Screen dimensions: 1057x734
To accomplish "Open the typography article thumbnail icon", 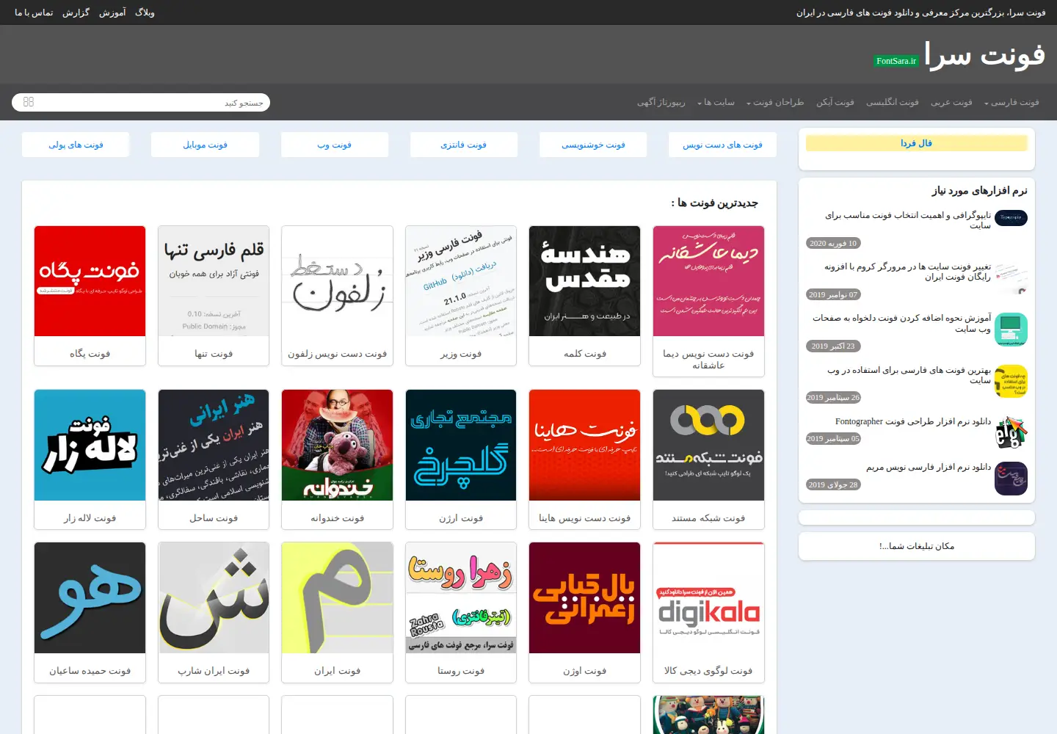I will [1011, 218].
